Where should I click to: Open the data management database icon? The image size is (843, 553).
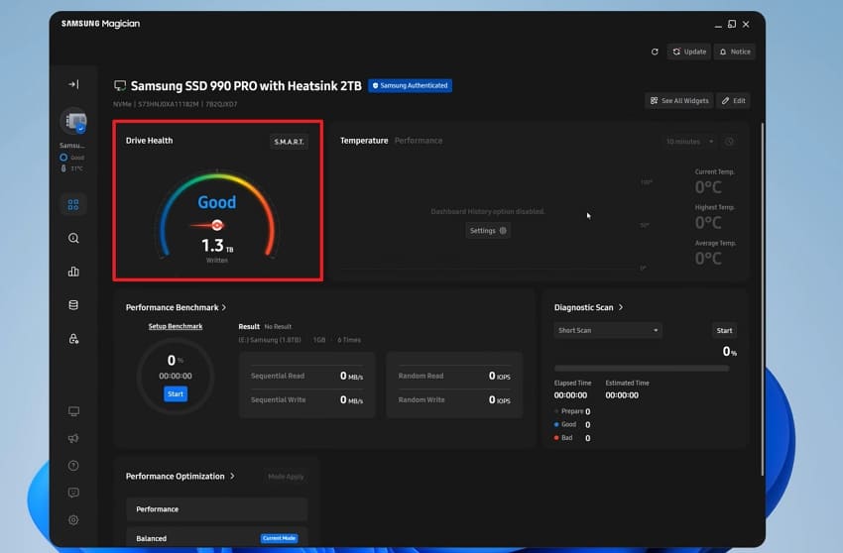pos(73,305)
